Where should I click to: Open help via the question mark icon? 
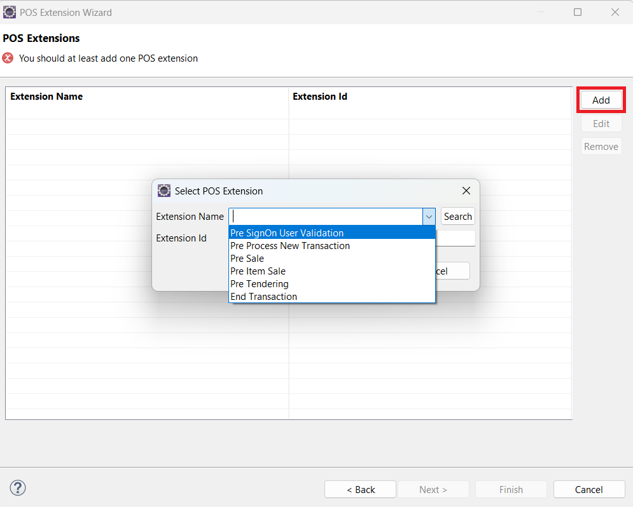[17, 487]
